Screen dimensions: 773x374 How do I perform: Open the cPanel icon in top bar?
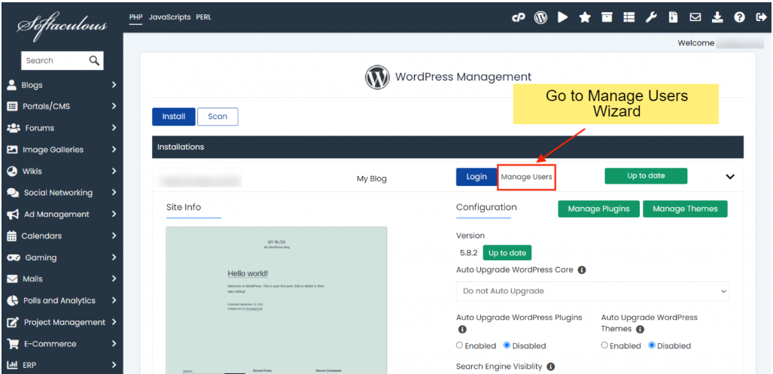click(x=518, y=18)
